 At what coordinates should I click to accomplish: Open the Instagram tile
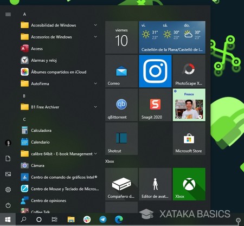pyautogui.click(x=155, y=71)
